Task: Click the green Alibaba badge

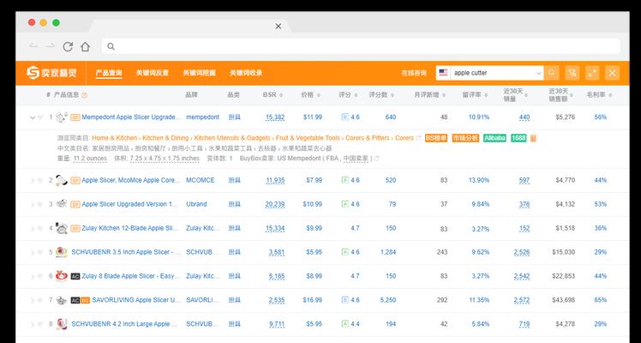Action: [494, 138]
